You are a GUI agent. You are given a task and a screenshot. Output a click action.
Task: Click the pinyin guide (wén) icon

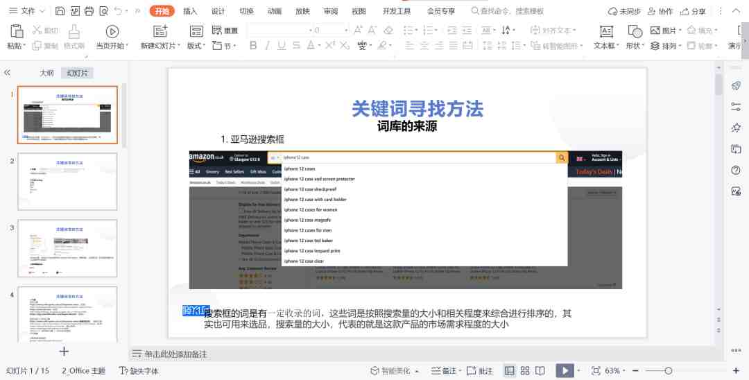[362, 45]
